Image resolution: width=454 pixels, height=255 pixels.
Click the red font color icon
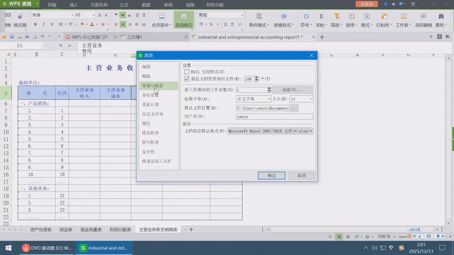pos(92,25)
